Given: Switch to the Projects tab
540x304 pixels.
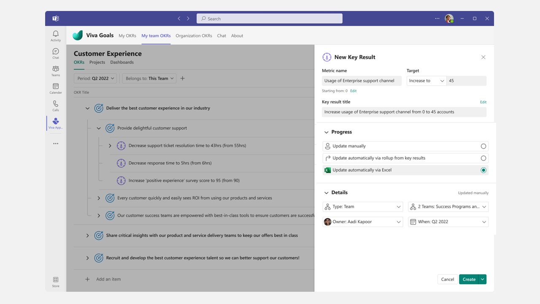Looking at the screenshot, I should tap(97, 62).
